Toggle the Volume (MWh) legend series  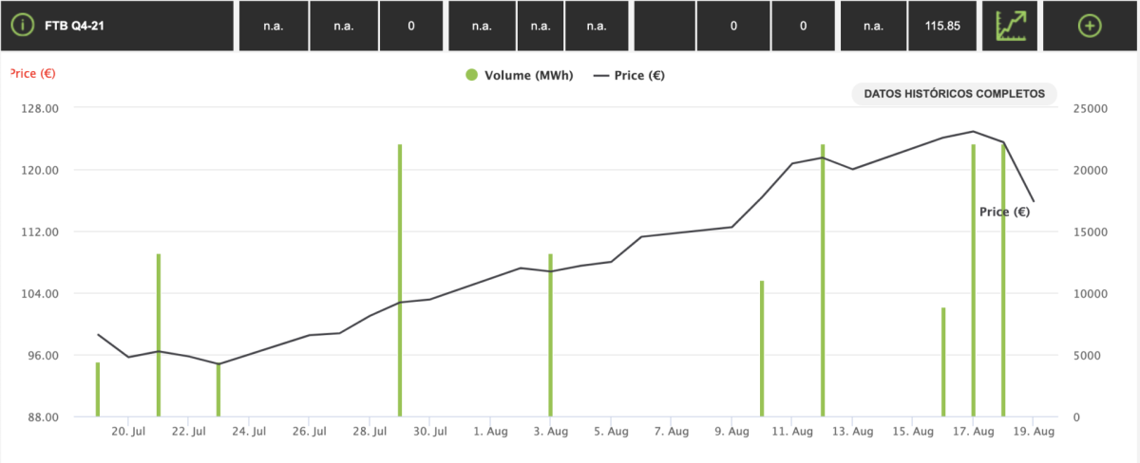click(x=519, y=76)
